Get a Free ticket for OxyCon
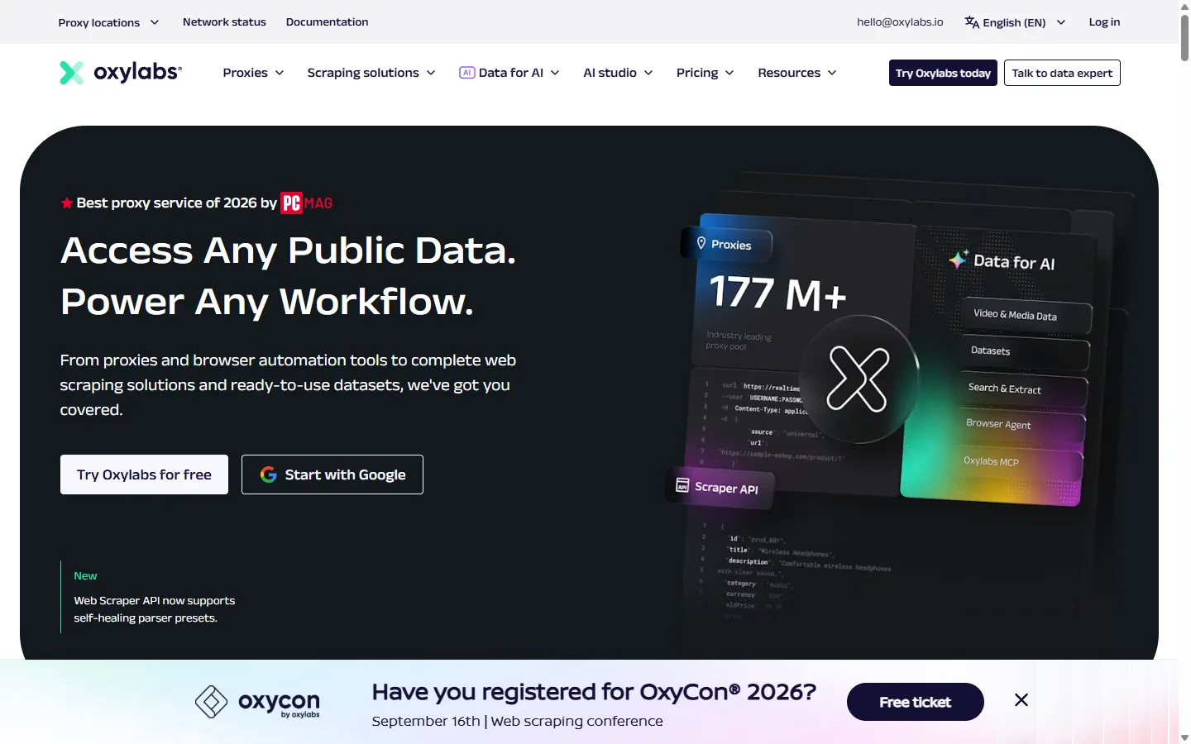The height and width of the screenshot is (744, 1191). point(916,702)
